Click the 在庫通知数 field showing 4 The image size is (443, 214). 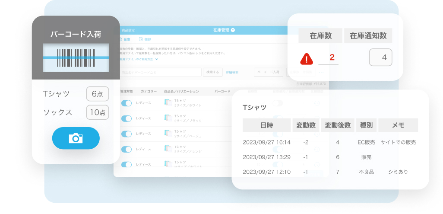tap(380, 57)
